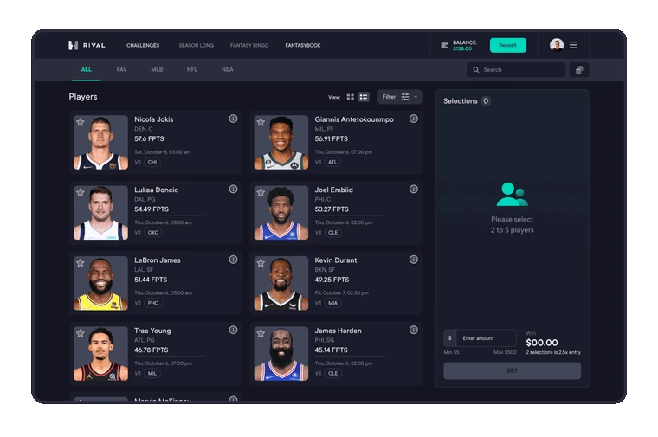Favorite Lukaa Doncic with star
The width and height of the screenshot is (658, 437).
(x=81, y=192)
